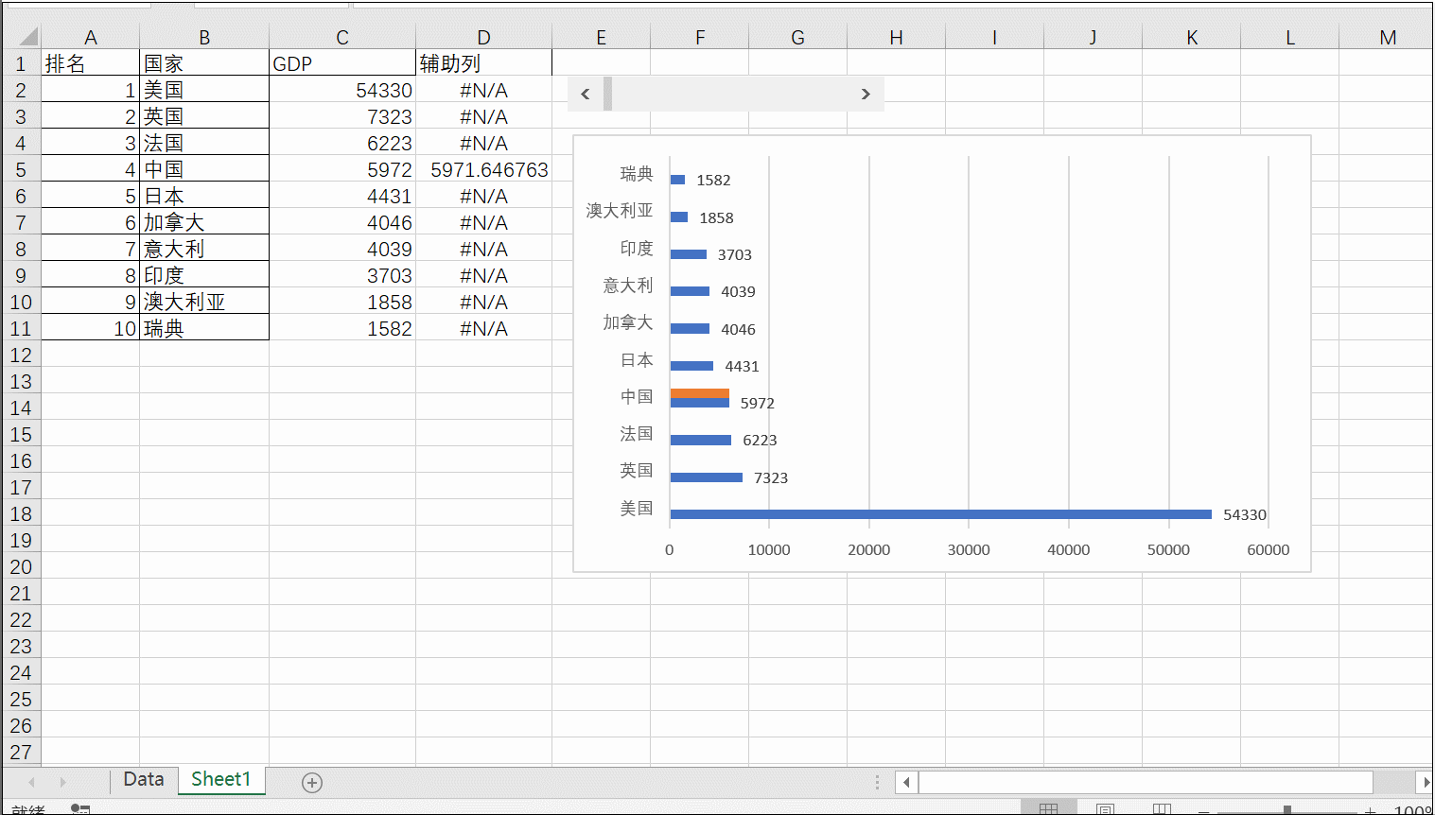This screenshot has width=1435, height=815.
Task: Click the left arrow of the chart scrollbar control
Action: 586,94
